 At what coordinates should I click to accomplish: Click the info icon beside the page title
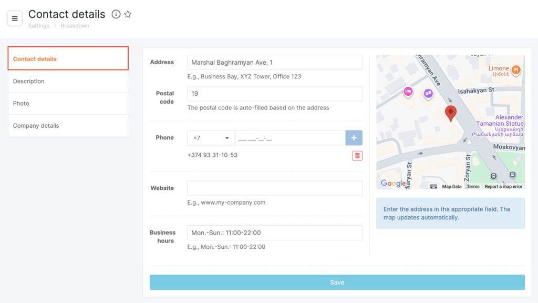[116, 14]
